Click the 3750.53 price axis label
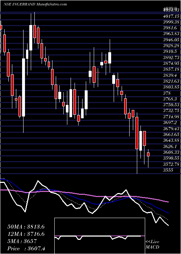The width and height of the screenshot is (181, 254). coord(171,105)
